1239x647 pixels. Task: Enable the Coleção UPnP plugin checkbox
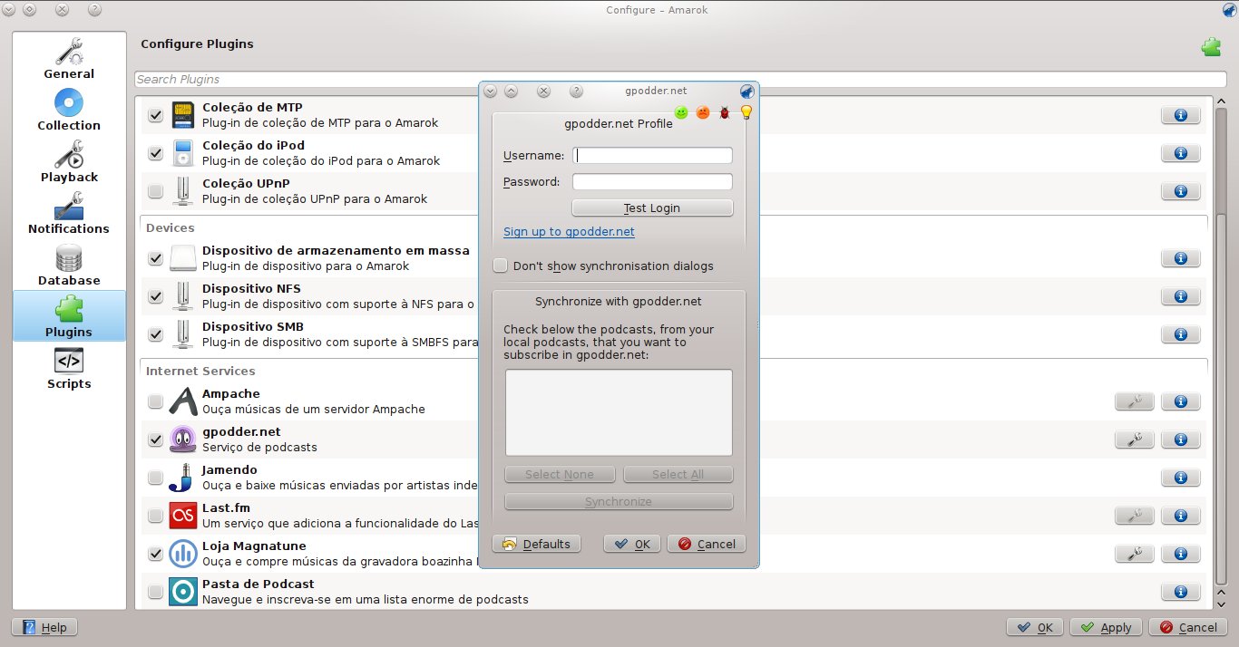155,191
